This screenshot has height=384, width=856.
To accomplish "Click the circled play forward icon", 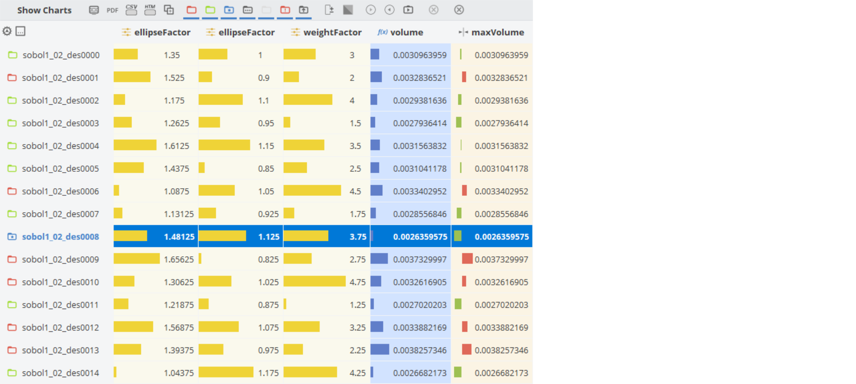I will (x=371, y=10).
